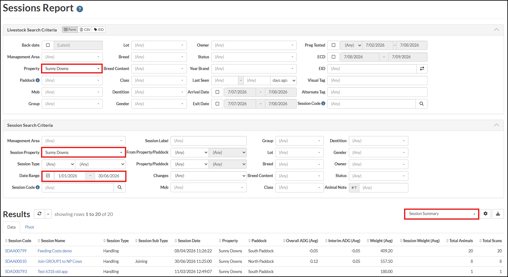Search livestock Session Code with magnifier
This screenshot has width=508, height=277.
click(421, 104)
